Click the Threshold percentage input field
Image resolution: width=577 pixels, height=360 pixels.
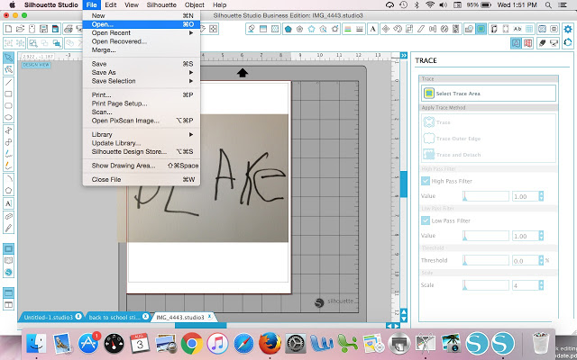point(525,260)
